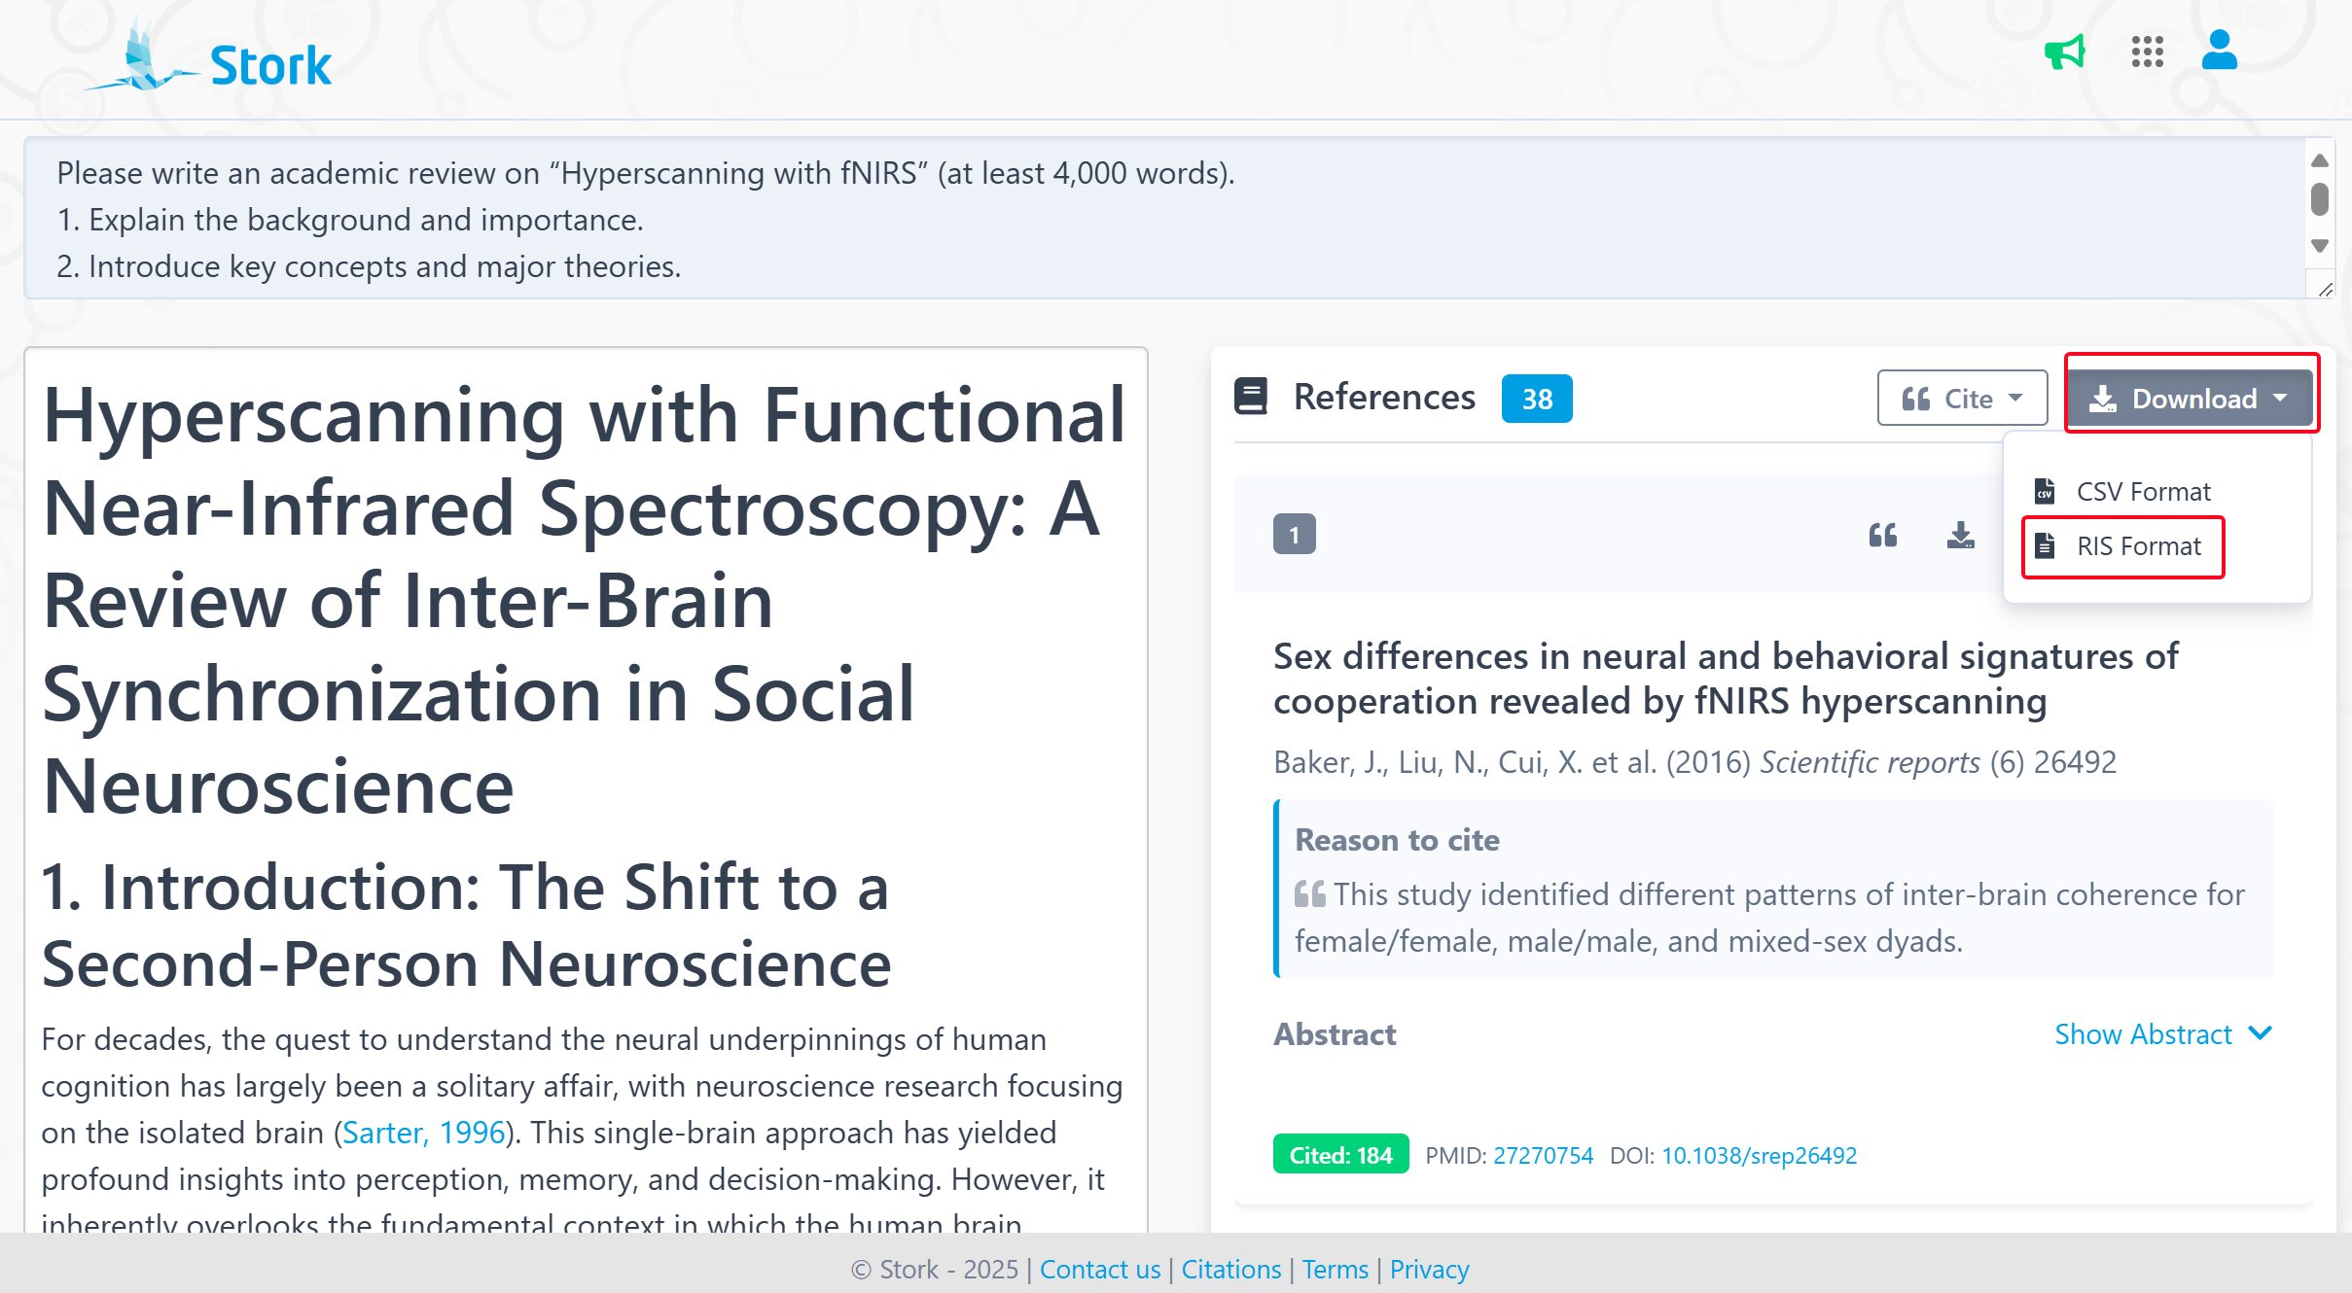
Task: Click the Contact us footer link
Action: (x=1100, y=1269)
